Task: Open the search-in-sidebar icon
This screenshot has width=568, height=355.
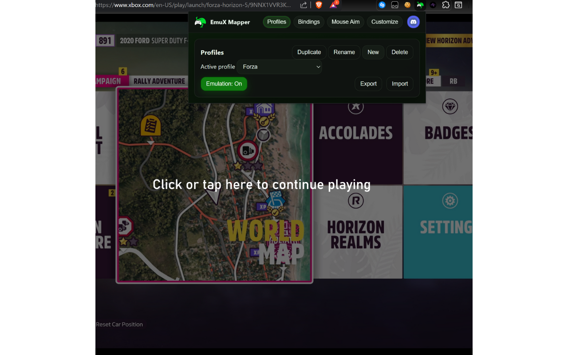Action: pyautogui.click(x=458, y=5)
